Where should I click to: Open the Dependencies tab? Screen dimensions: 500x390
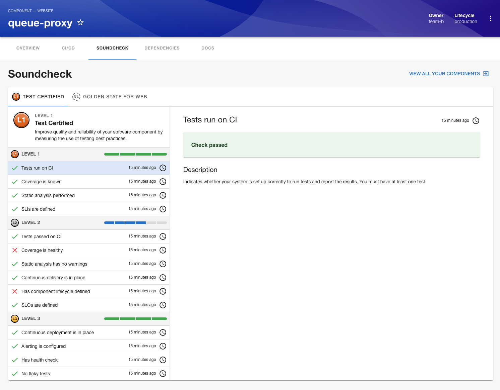click(162, 48)
